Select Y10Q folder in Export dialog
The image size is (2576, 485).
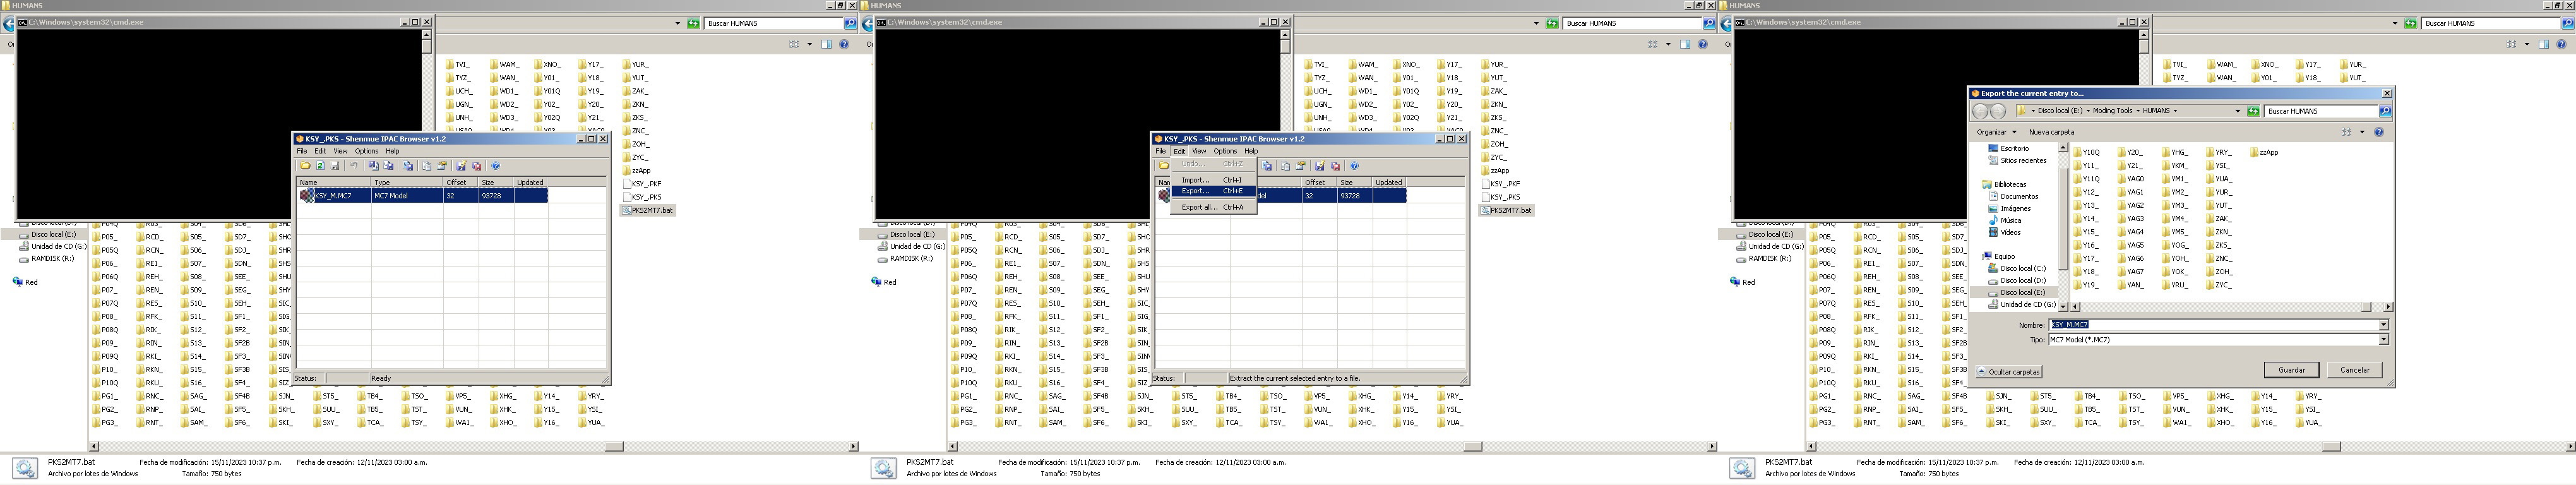point(2086,153)
